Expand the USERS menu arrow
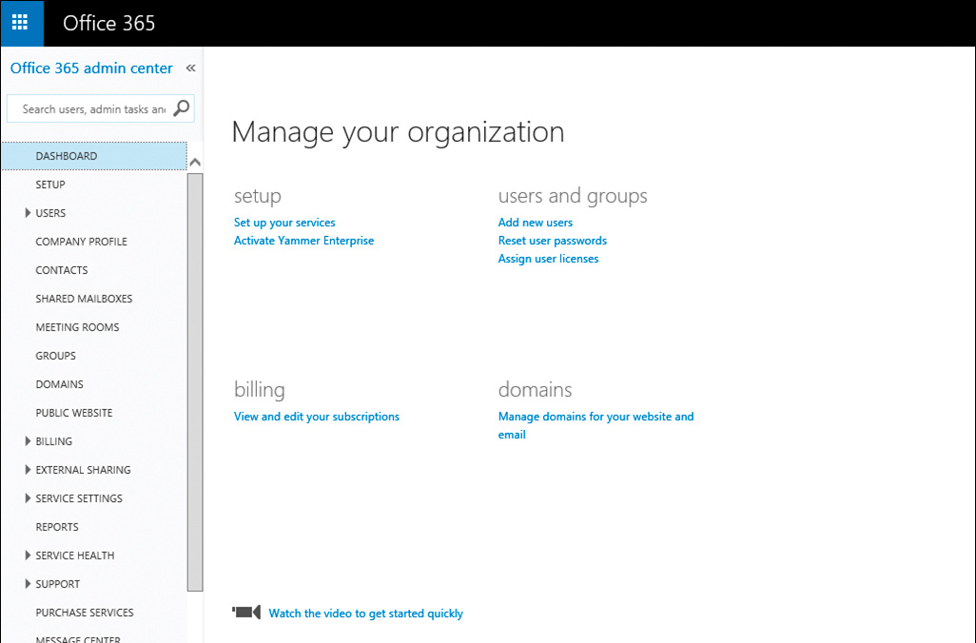 coord(28,213)
